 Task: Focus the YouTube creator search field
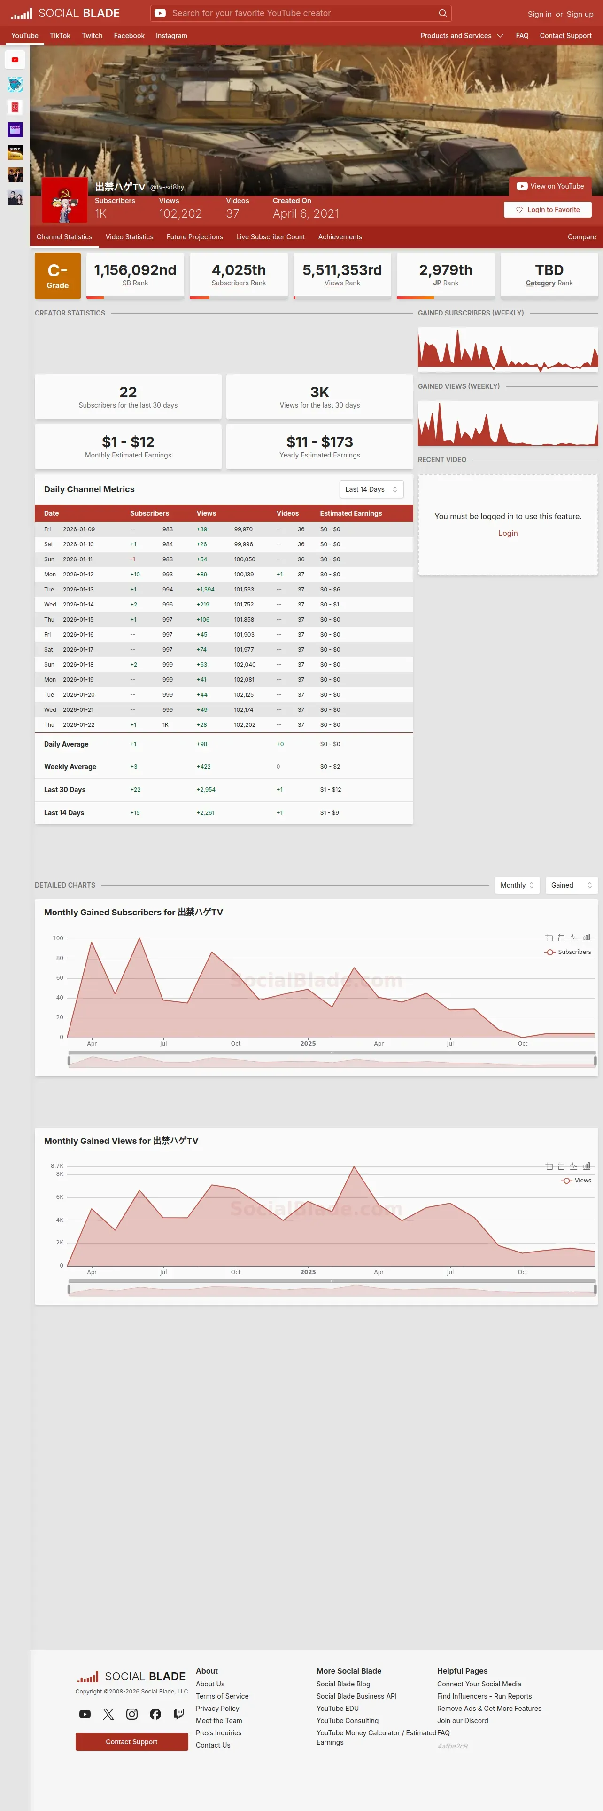pyautogui.click(x=301, y=13)
